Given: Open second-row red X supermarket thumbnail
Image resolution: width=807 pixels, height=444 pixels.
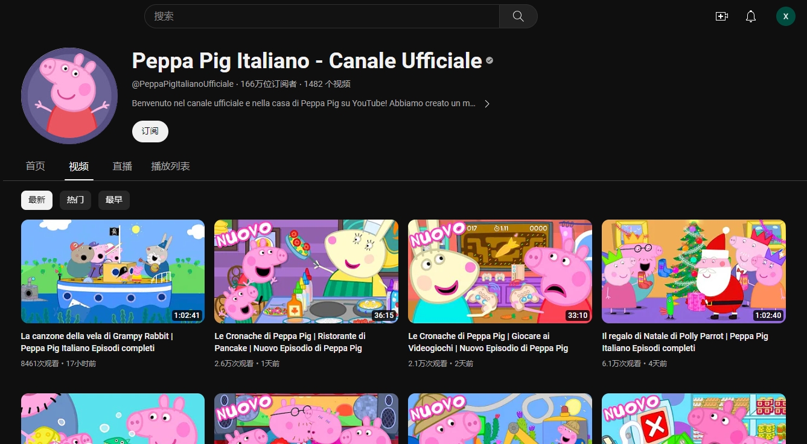Looking at the screenshot, I should point(694,419).
